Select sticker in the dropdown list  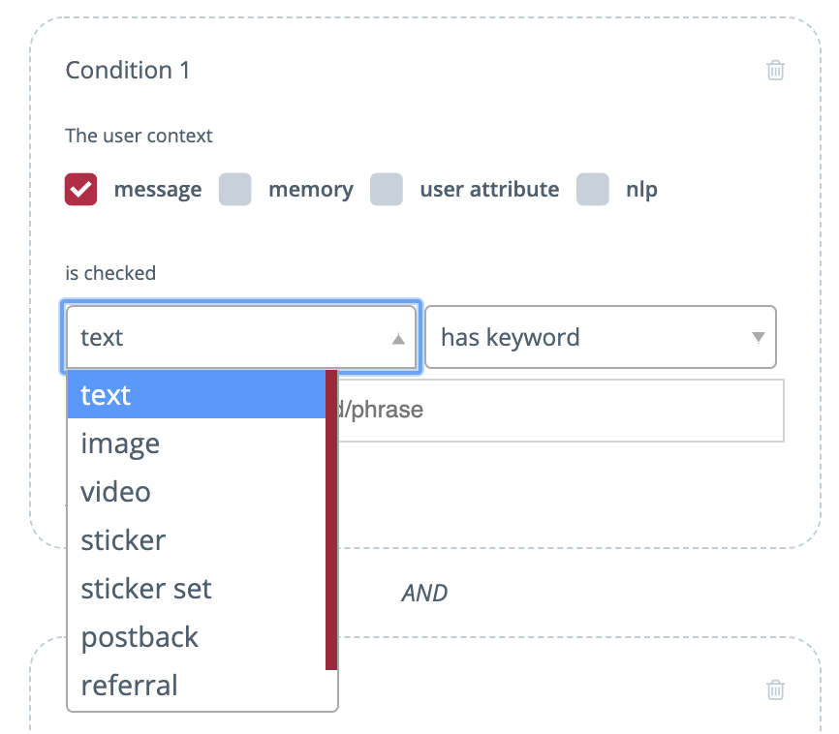(x=196, y=540)
